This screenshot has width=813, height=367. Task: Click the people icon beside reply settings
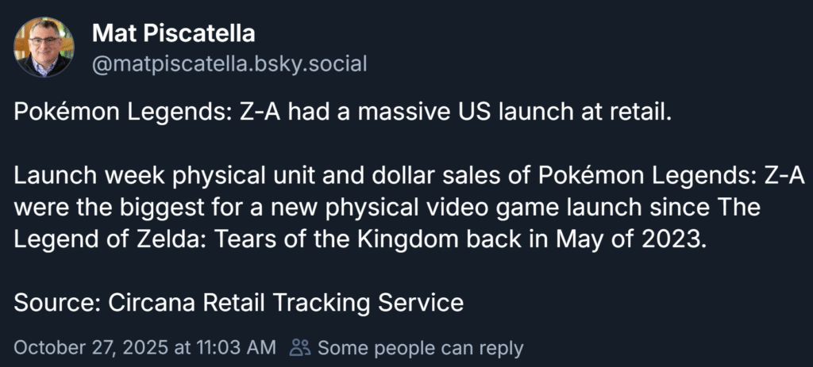(x=299, y=347)
